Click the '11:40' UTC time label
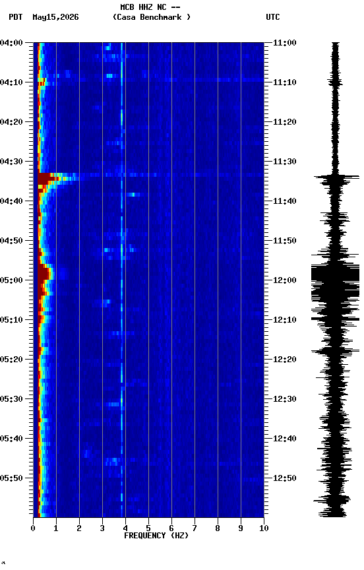This screenshot has height=570, width=364. point(285,201)
